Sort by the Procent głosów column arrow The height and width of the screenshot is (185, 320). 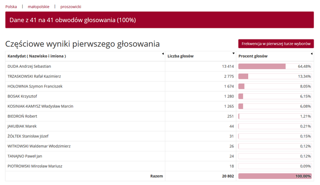pos(311,54)
